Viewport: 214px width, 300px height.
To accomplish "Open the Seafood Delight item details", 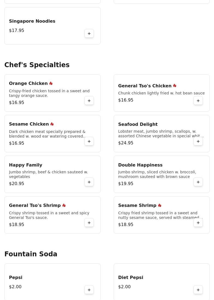I will (x=138, y=124).
